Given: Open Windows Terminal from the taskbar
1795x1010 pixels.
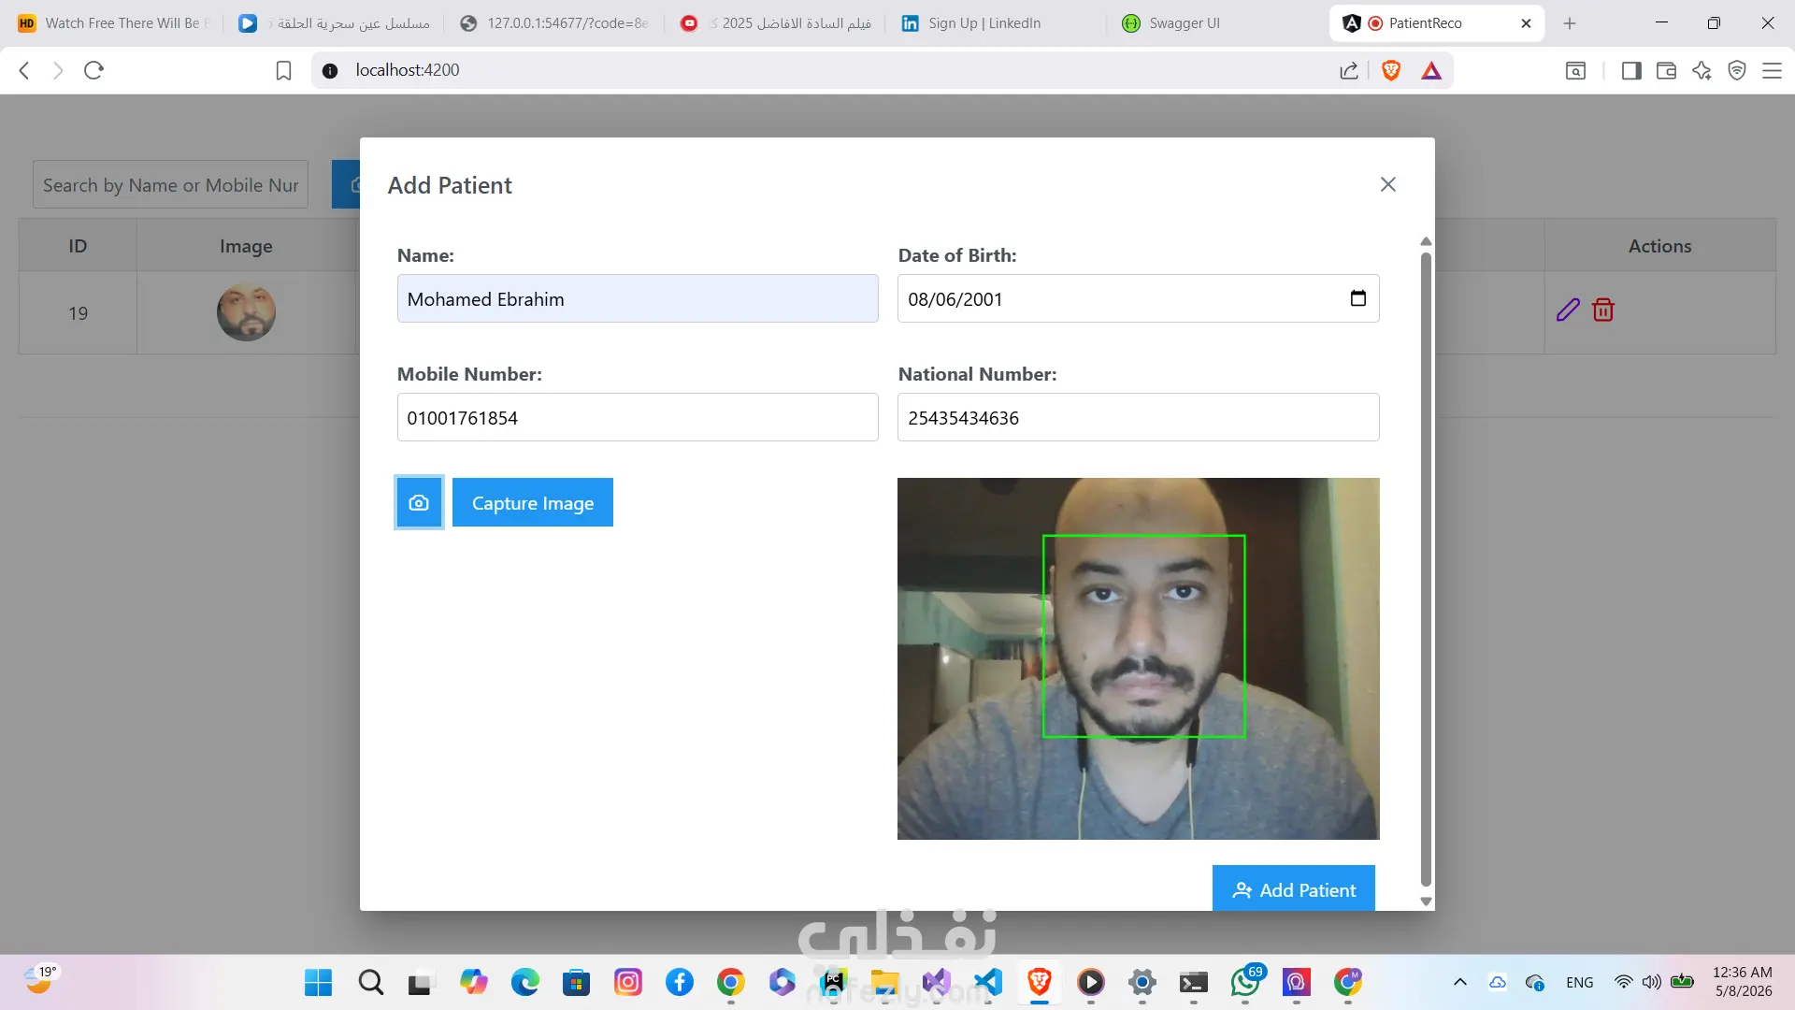Looking at the screenshot, I should (x=1194, y=982).
